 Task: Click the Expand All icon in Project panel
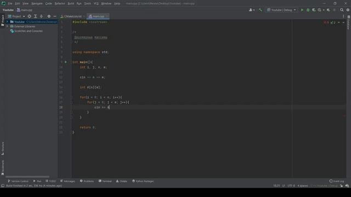35,16
